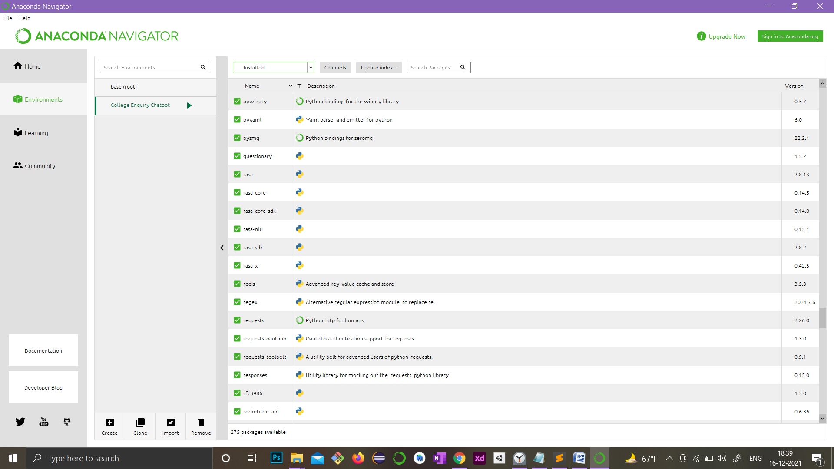Toggle the checkbox for redis package
This screenshot has width=834, height=469.
pos(237,284)
